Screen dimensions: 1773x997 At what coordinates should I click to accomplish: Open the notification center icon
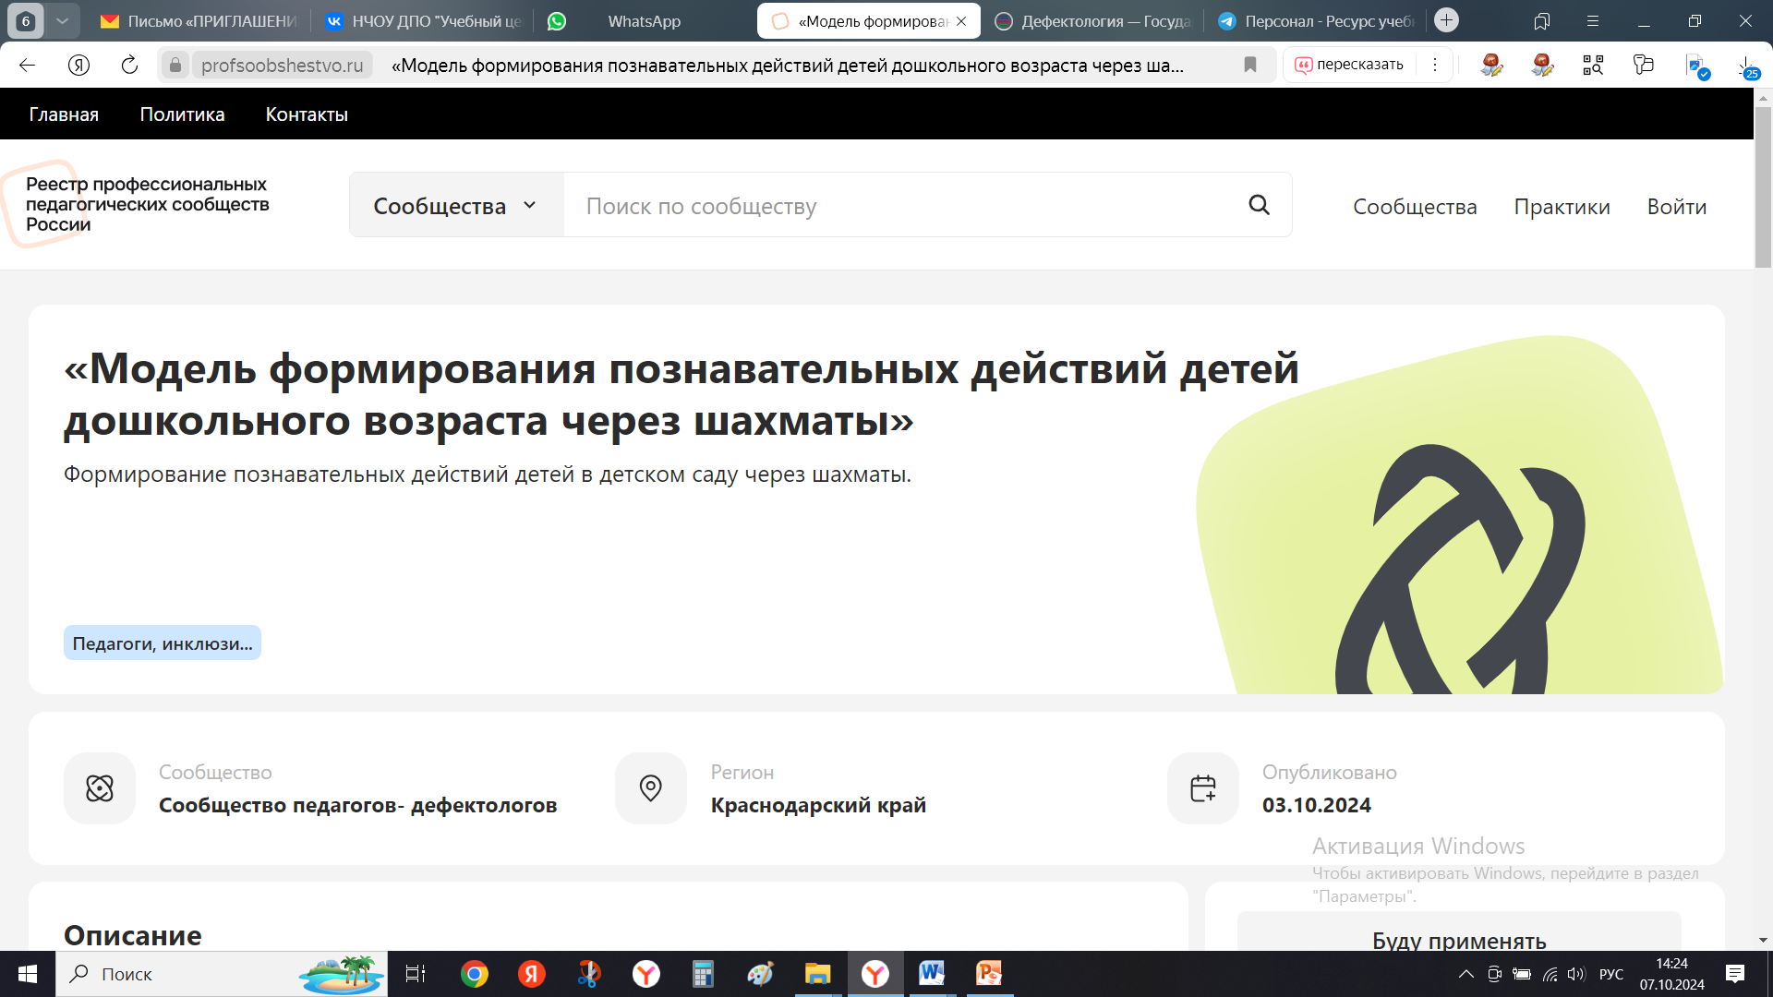pos(1735,974)
